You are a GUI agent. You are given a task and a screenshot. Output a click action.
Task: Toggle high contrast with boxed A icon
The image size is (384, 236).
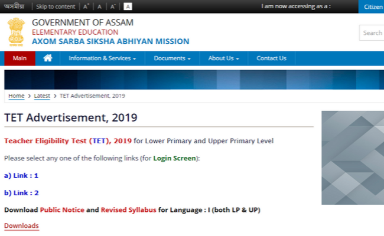(128, 6)
